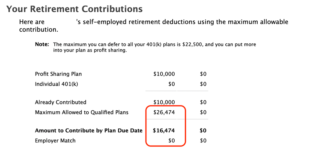
Task: Click "Amount to Contribute by Plan Due Date"
Action: (x=89, y=131)
